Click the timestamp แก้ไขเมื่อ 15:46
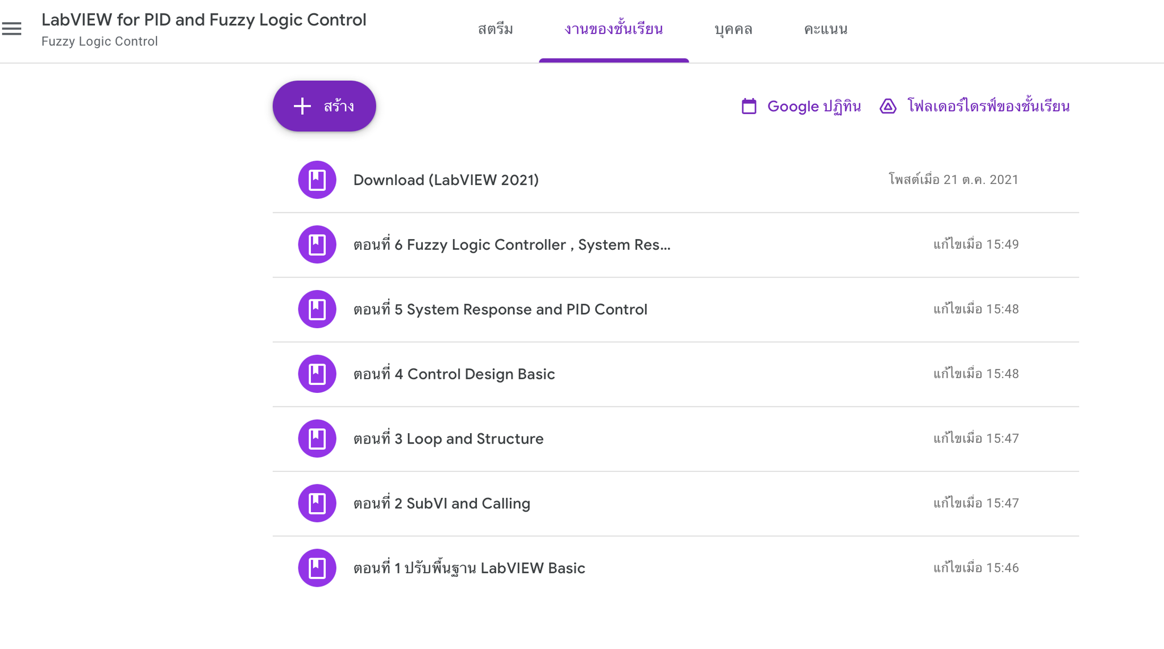Image resolution: width=1164 pixels, height=649 pixels. point(976,568)
